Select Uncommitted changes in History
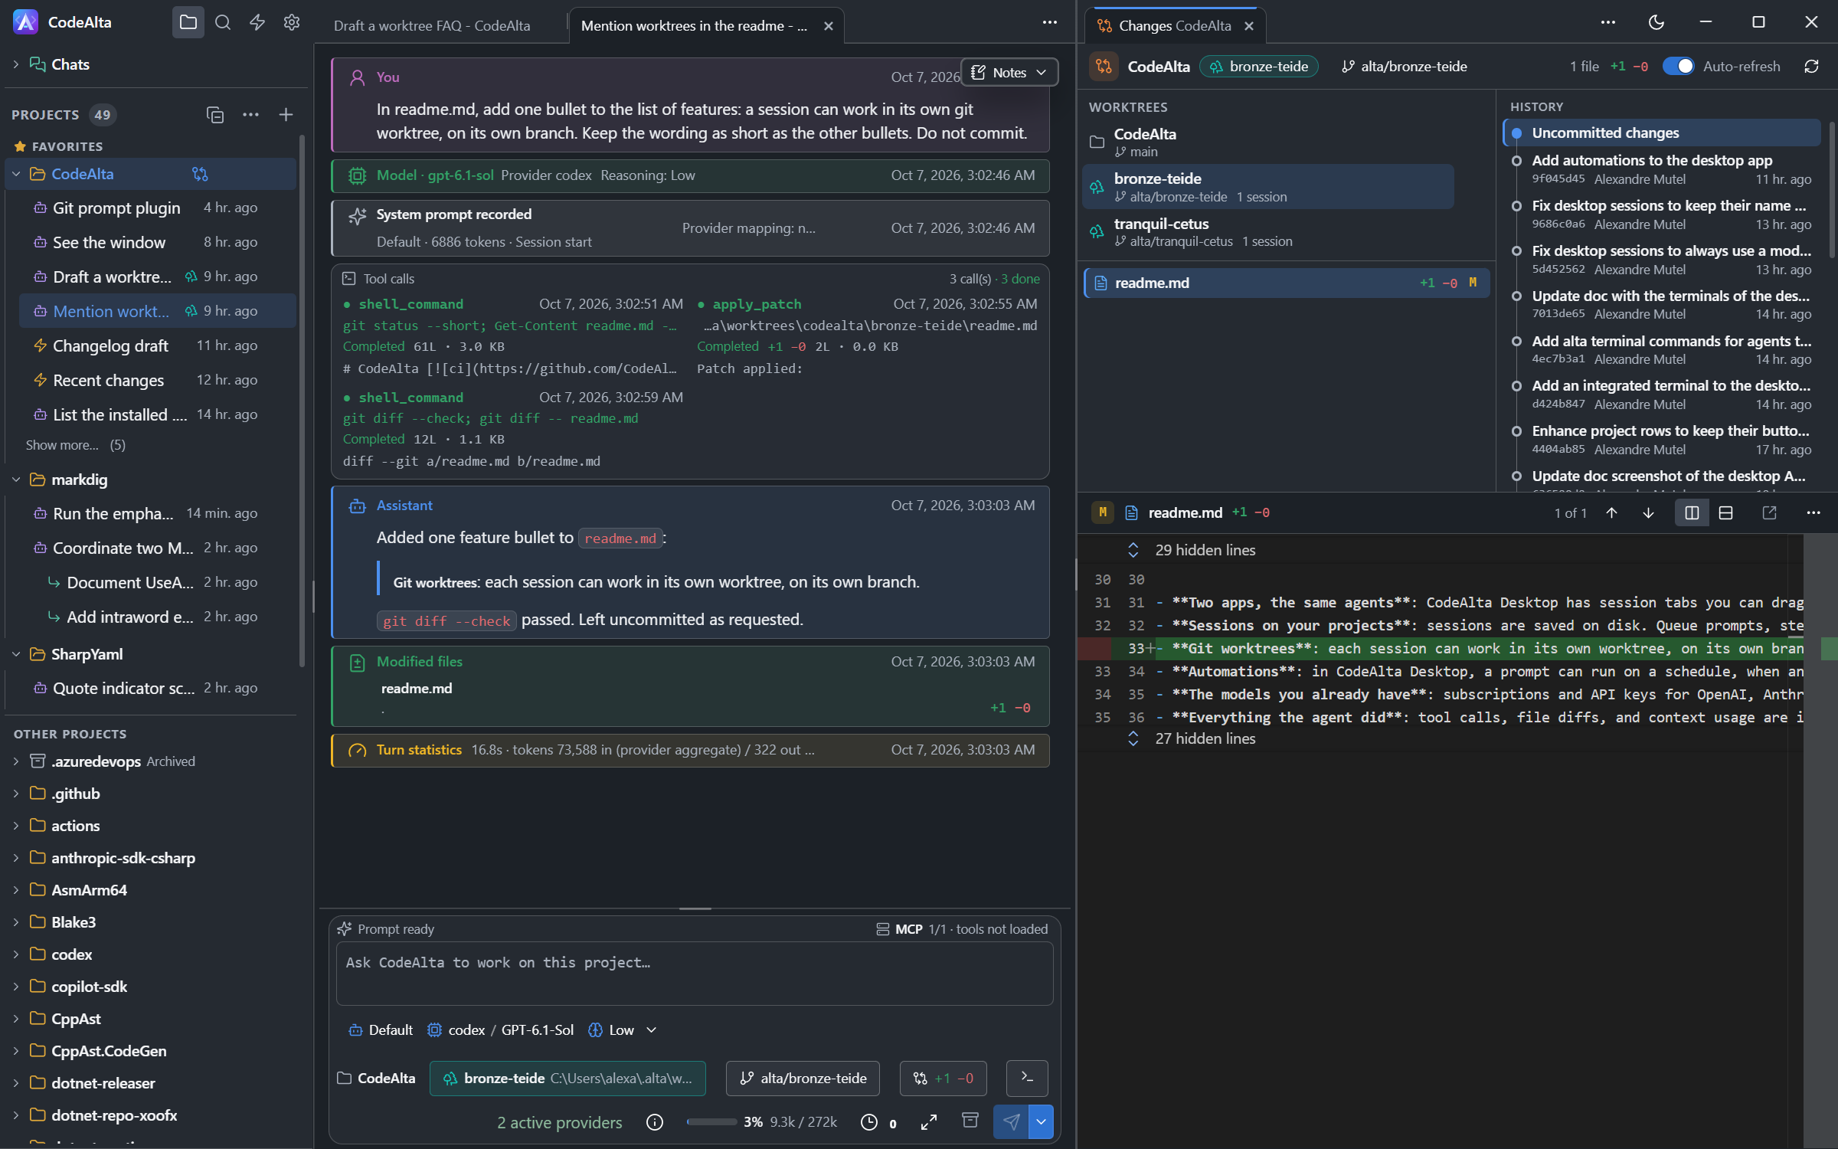This screenshot has height=1149, width=1838. coord(1662,133)
